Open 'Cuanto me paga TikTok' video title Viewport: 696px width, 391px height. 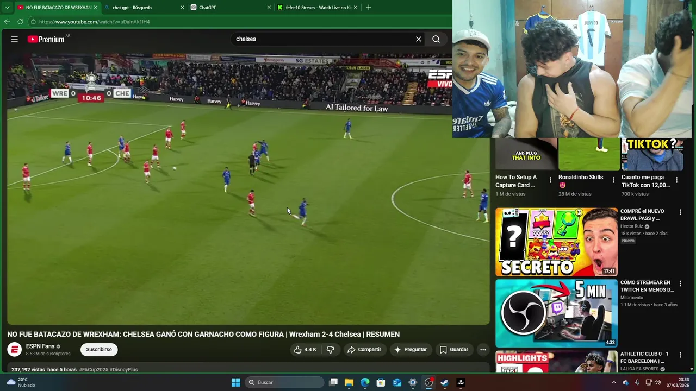[645, 181]
